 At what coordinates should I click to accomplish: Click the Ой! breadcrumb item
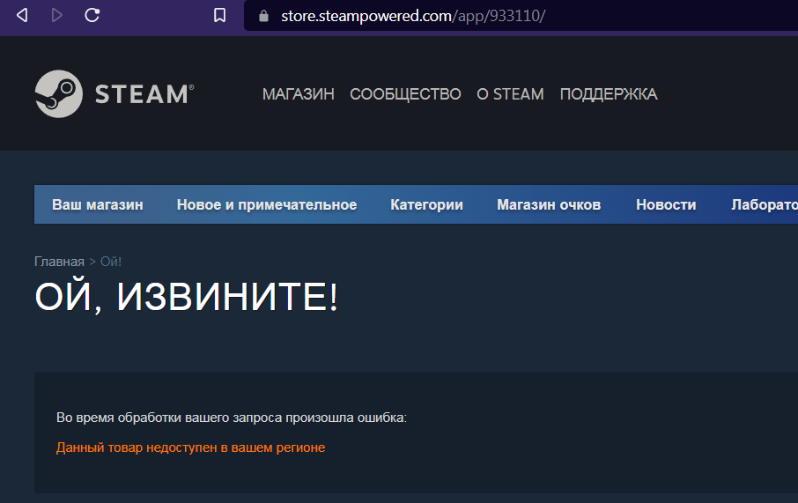(111, 262)
